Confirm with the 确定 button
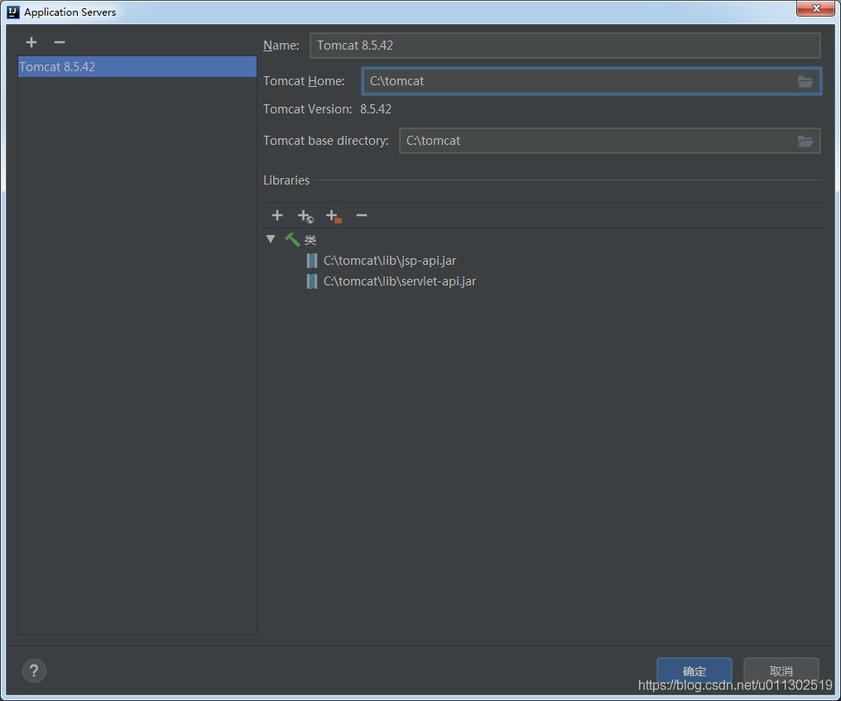Screen dimensions: 841x701 [x=694, y=671]
